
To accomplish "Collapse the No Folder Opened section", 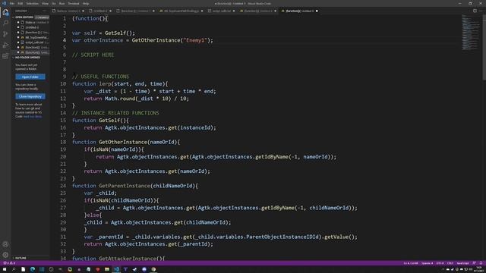I will [27, 58].
